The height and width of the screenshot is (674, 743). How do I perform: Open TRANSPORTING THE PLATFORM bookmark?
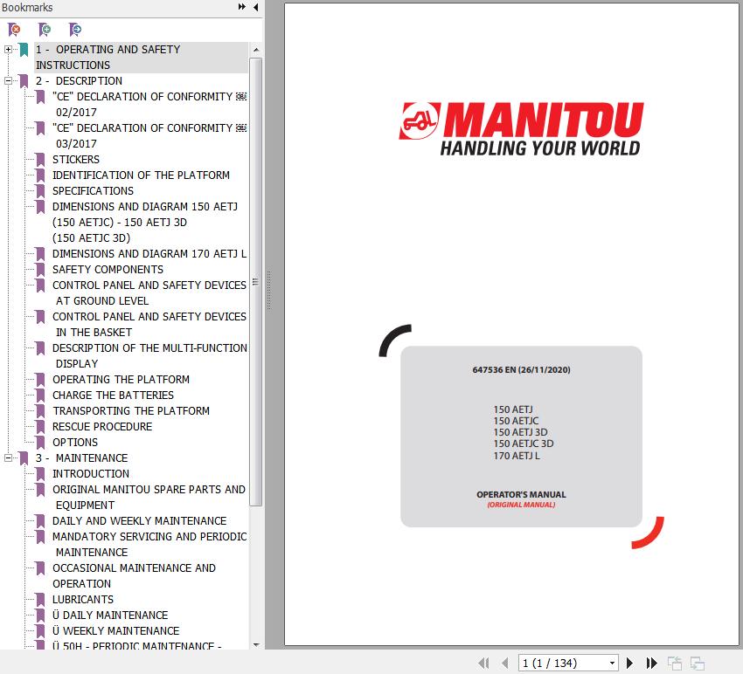tap(131, 411)
